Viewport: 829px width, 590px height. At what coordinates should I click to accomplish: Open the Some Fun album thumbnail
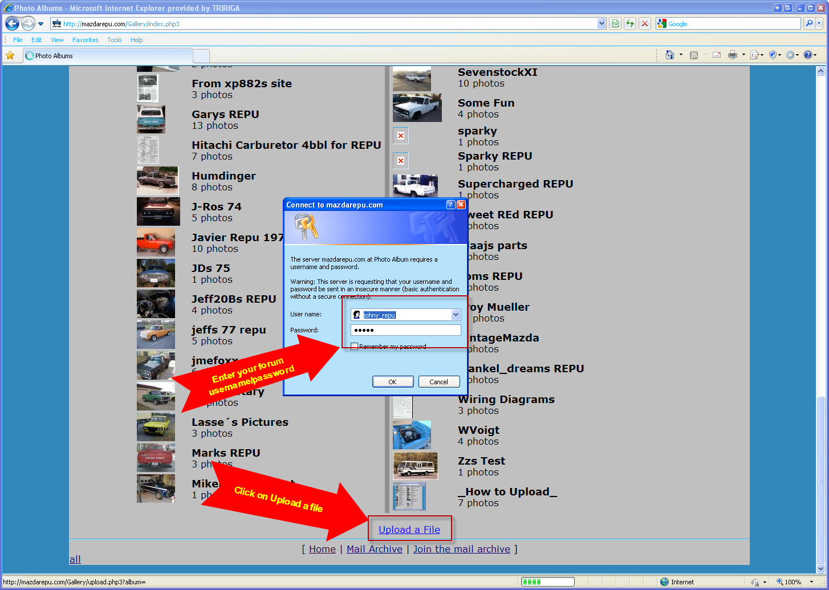point(417,108)
